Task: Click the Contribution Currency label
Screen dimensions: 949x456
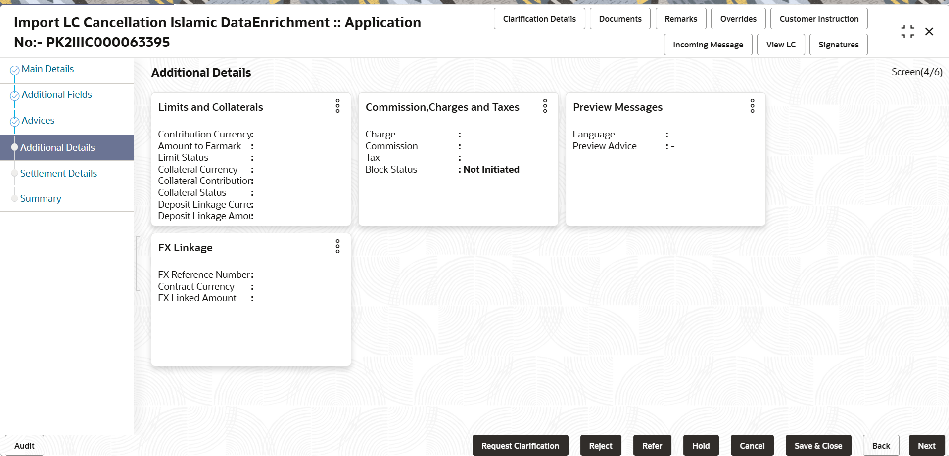Action: [205, 135]
